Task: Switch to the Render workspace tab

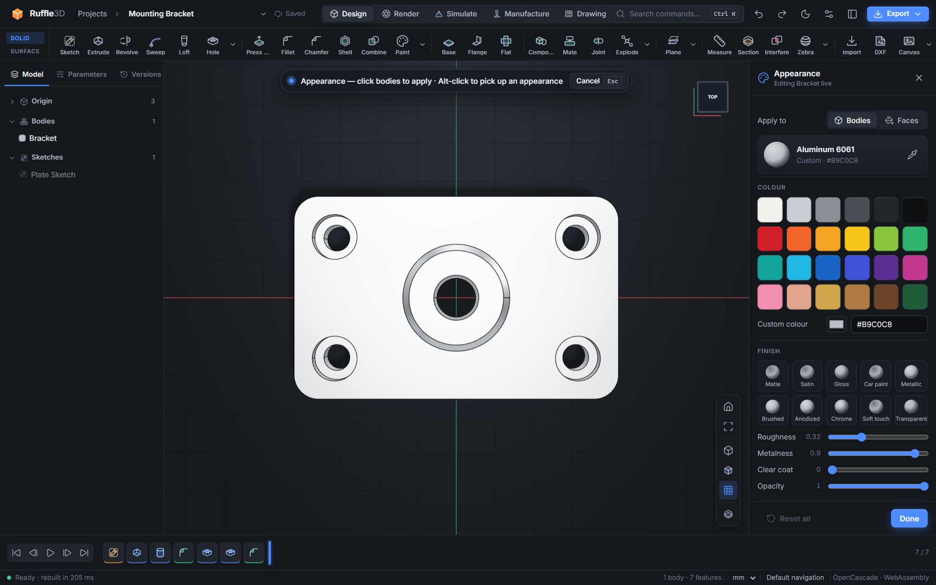Action: [x=401, y=14]
